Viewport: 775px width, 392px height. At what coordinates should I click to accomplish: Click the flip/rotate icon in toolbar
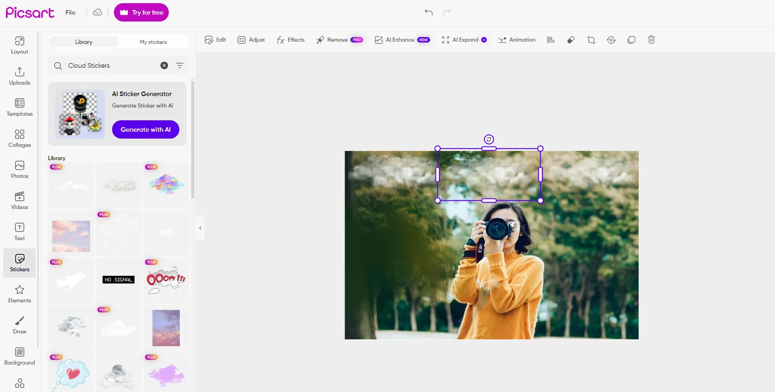point(611,40)
